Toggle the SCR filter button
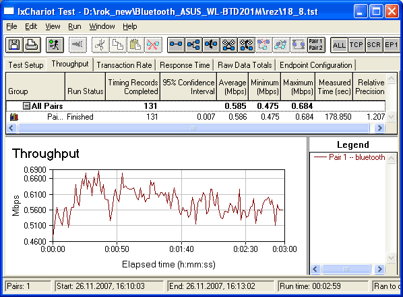 (374, 45)
